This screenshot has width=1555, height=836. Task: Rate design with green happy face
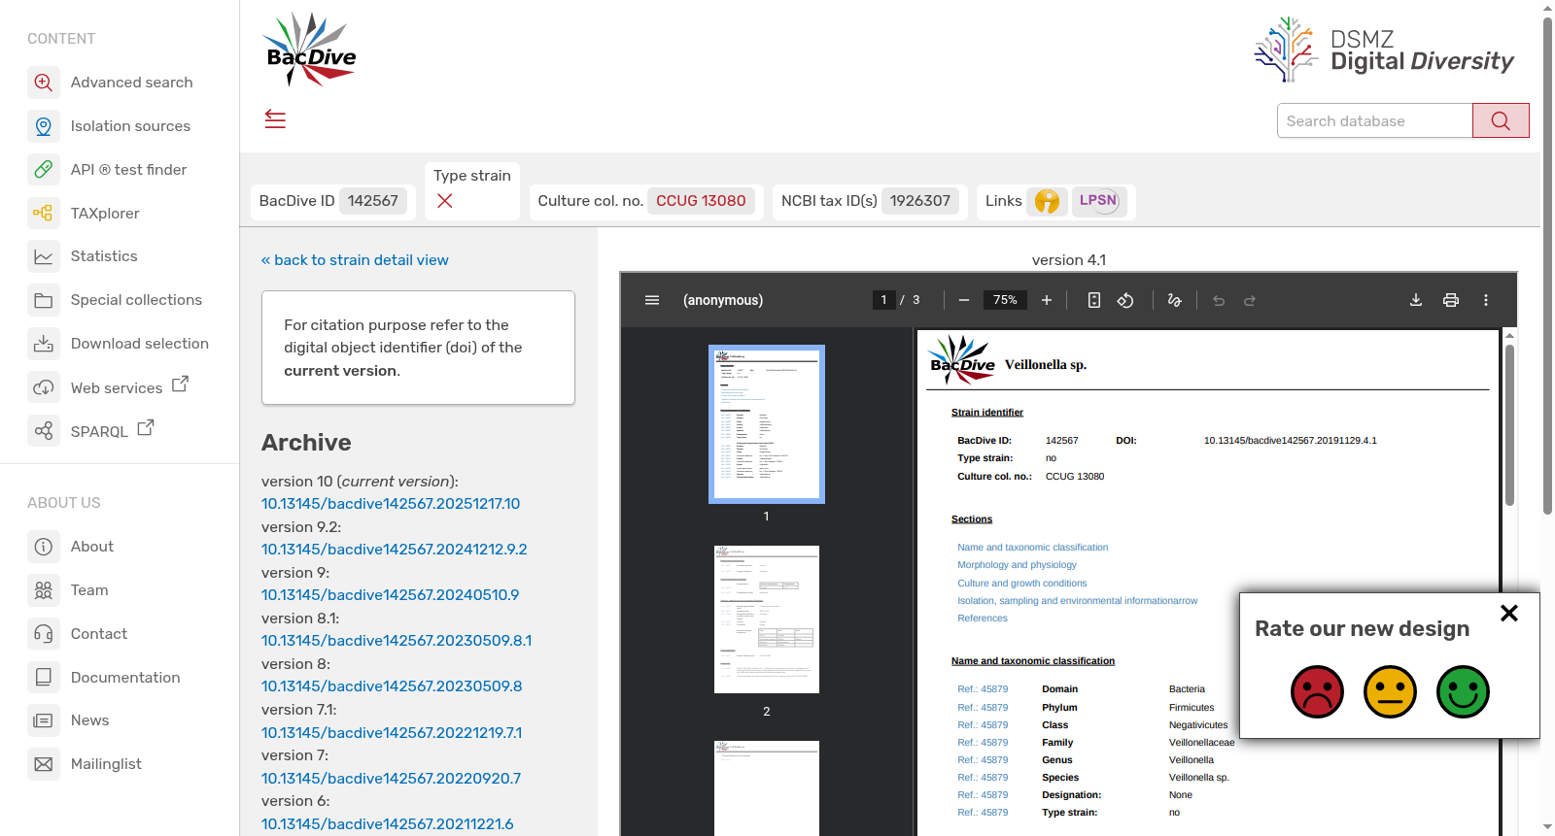coord(1463,691)
